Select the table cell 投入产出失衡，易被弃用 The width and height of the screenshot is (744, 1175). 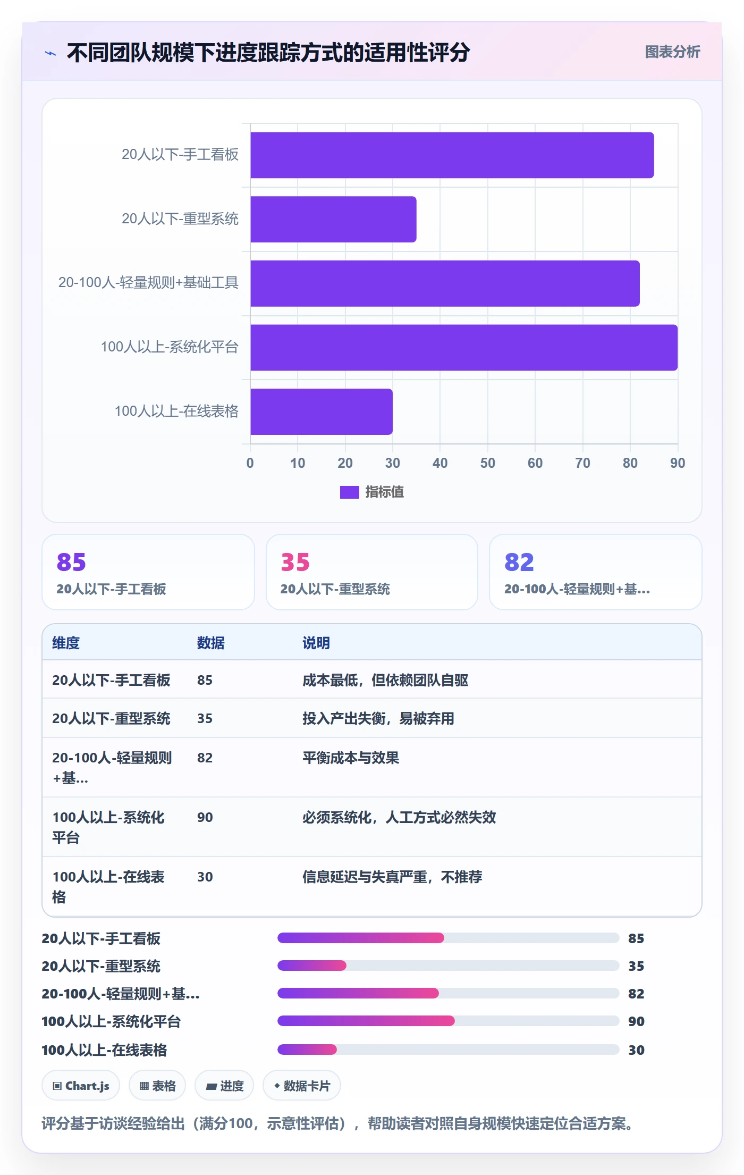378,718
